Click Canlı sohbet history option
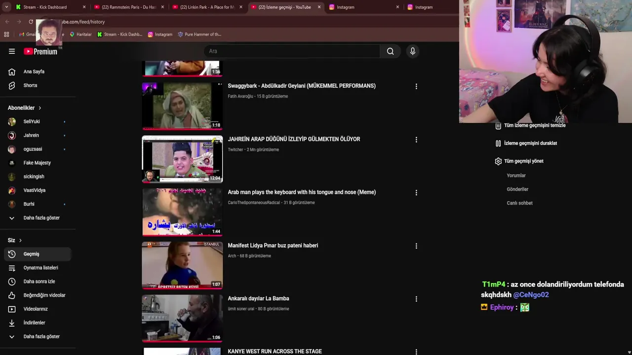Viewport: 632px width, 355px height. pos(519,203)
